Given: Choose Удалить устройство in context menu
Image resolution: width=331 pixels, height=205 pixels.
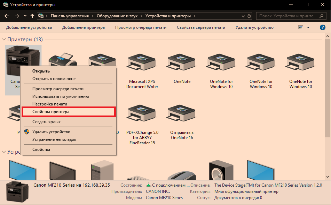Looking at the screenshot, I should (69, 132).
